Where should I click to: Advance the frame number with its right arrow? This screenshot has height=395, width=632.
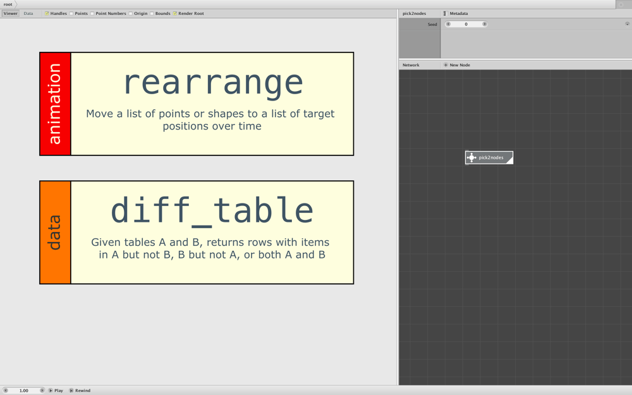[x=42, y=391]
